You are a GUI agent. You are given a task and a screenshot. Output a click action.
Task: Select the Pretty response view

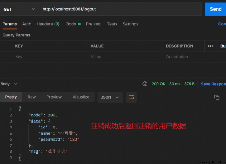(11, 97)
